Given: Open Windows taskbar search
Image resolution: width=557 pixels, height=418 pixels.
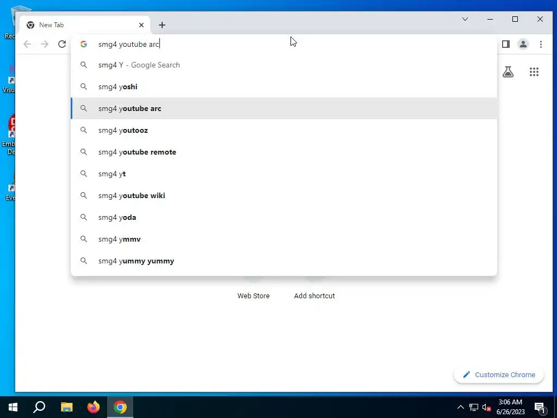Looking at the screenshot, I should 39,407.
